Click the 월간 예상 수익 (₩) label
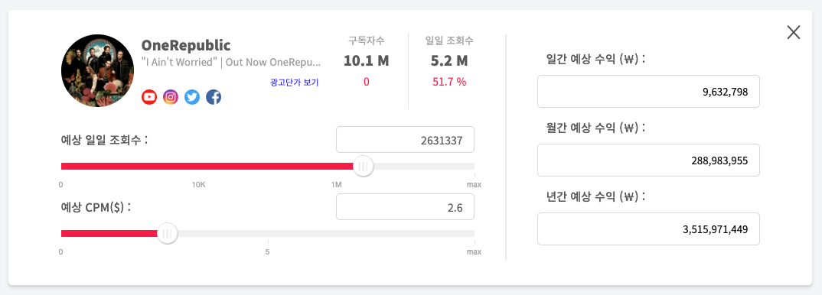 (596, 127)
